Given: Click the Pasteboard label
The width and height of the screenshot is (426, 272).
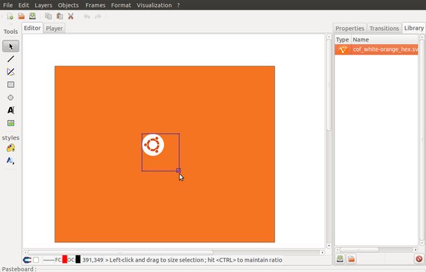Looking at the screenshot, I should pyautogui.click(x=19, y=269).
